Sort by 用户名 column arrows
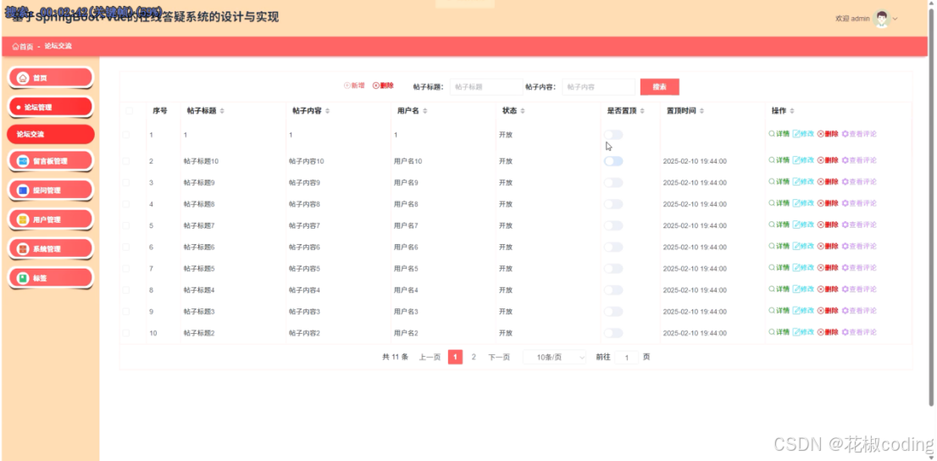The height and width of the screenshot is (461, 937). tap(424, 111)
